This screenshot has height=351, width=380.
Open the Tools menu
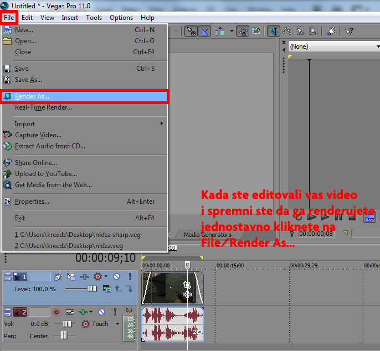coord(94,18)
